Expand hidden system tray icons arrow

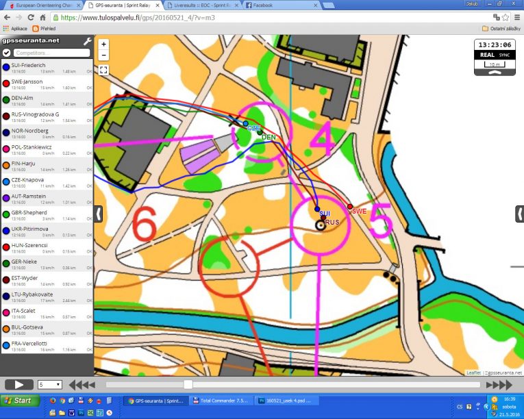click(486, 407)
